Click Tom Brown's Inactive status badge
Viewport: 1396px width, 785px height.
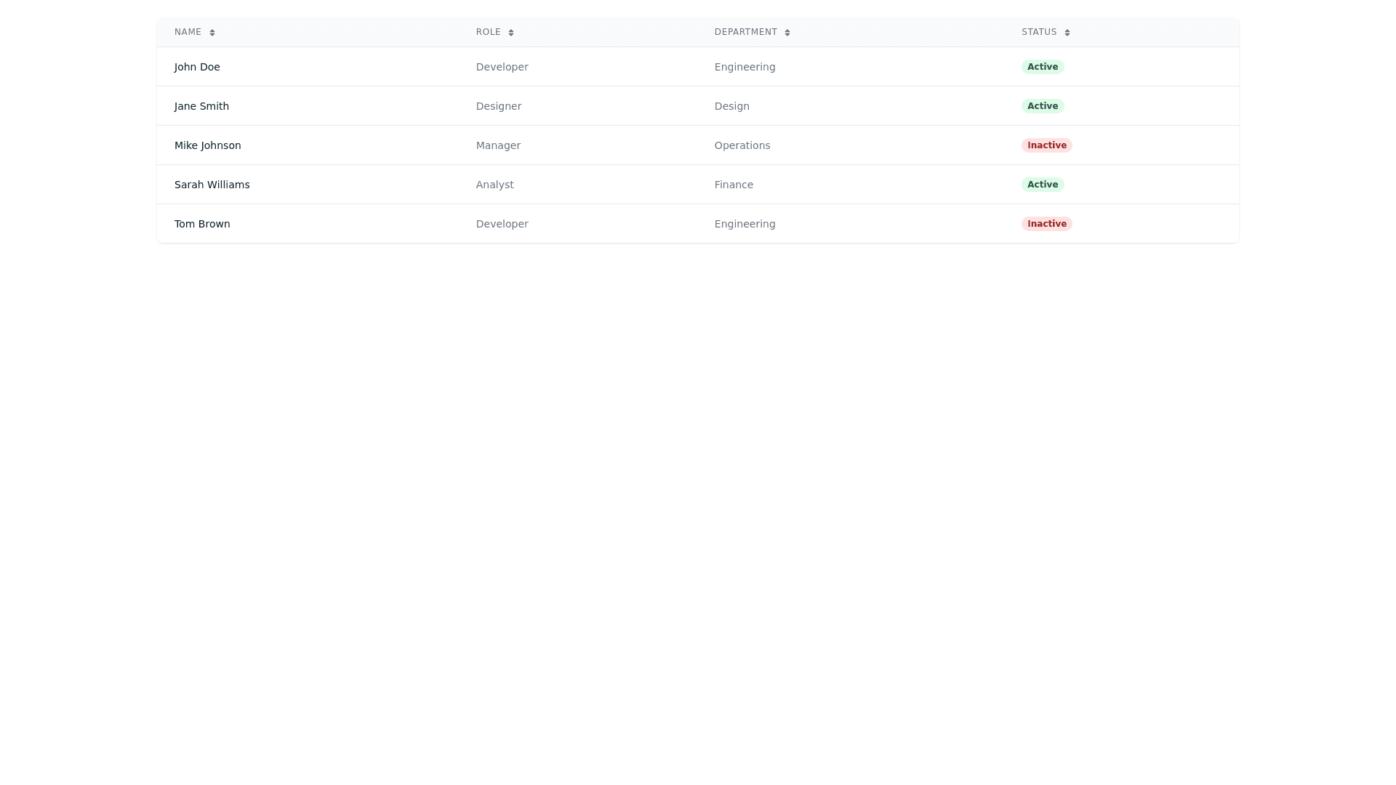[x=1046, y=224]
